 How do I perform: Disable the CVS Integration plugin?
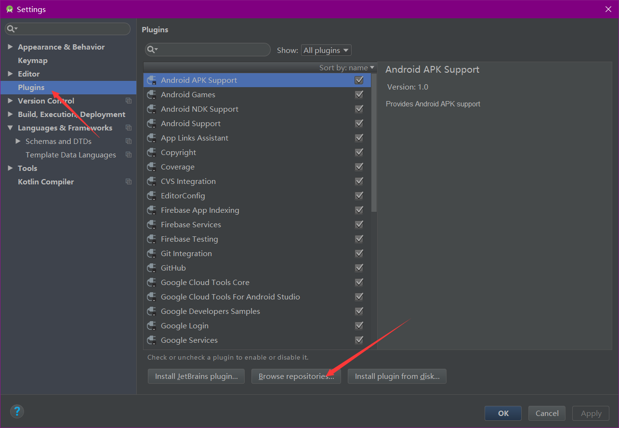pyautogui.click(x=359, y=182)
